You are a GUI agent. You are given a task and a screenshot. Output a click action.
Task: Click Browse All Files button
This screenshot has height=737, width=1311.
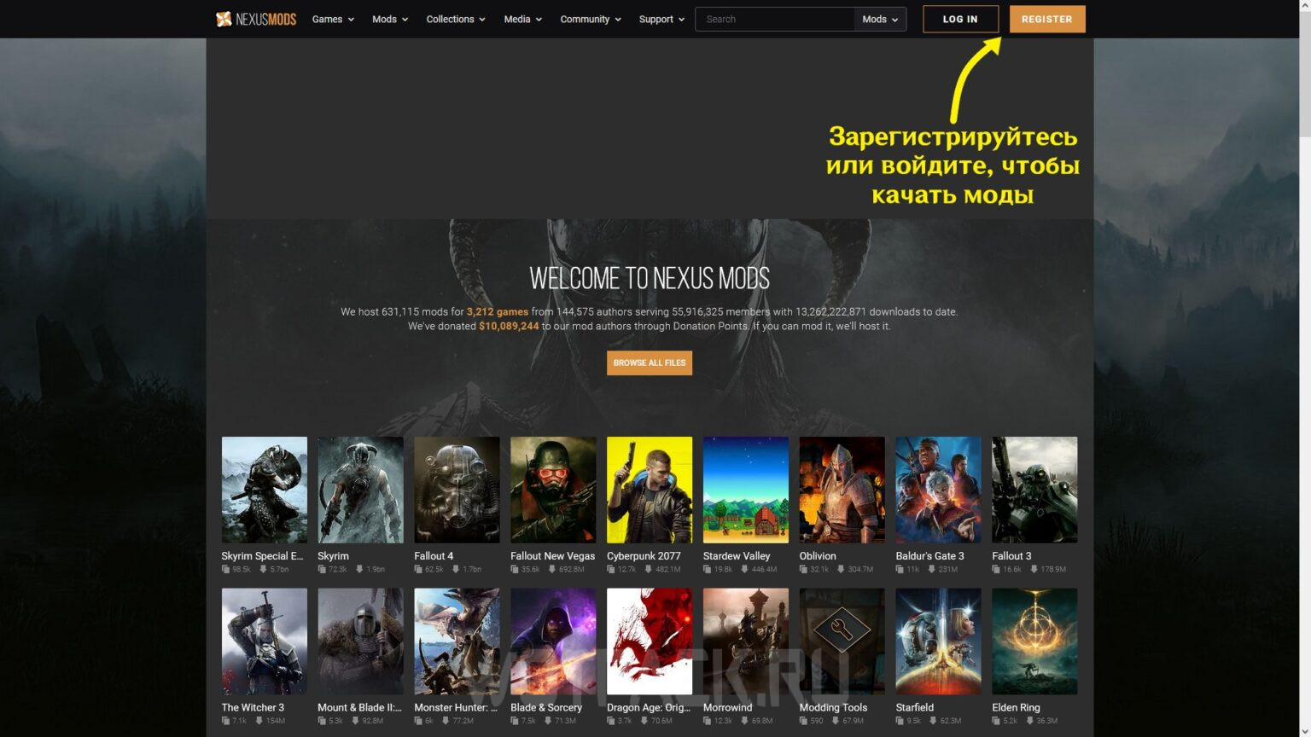(649, 363)
